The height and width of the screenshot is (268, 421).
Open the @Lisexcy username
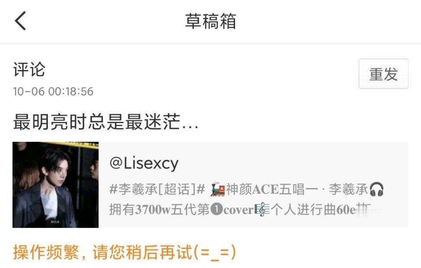[144, 163]
